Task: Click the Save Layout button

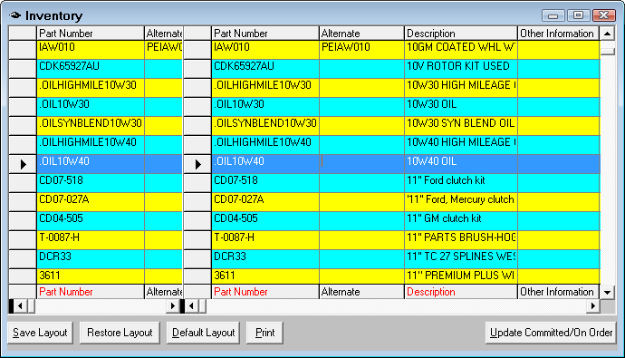Action: 40,333
